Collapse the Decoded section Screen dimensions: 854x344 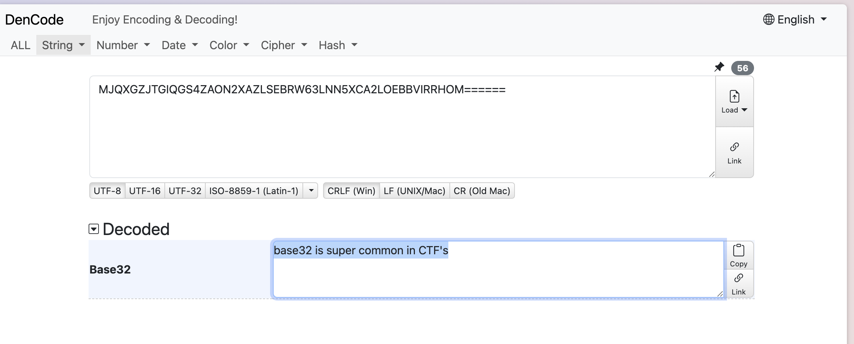[94, 229]
